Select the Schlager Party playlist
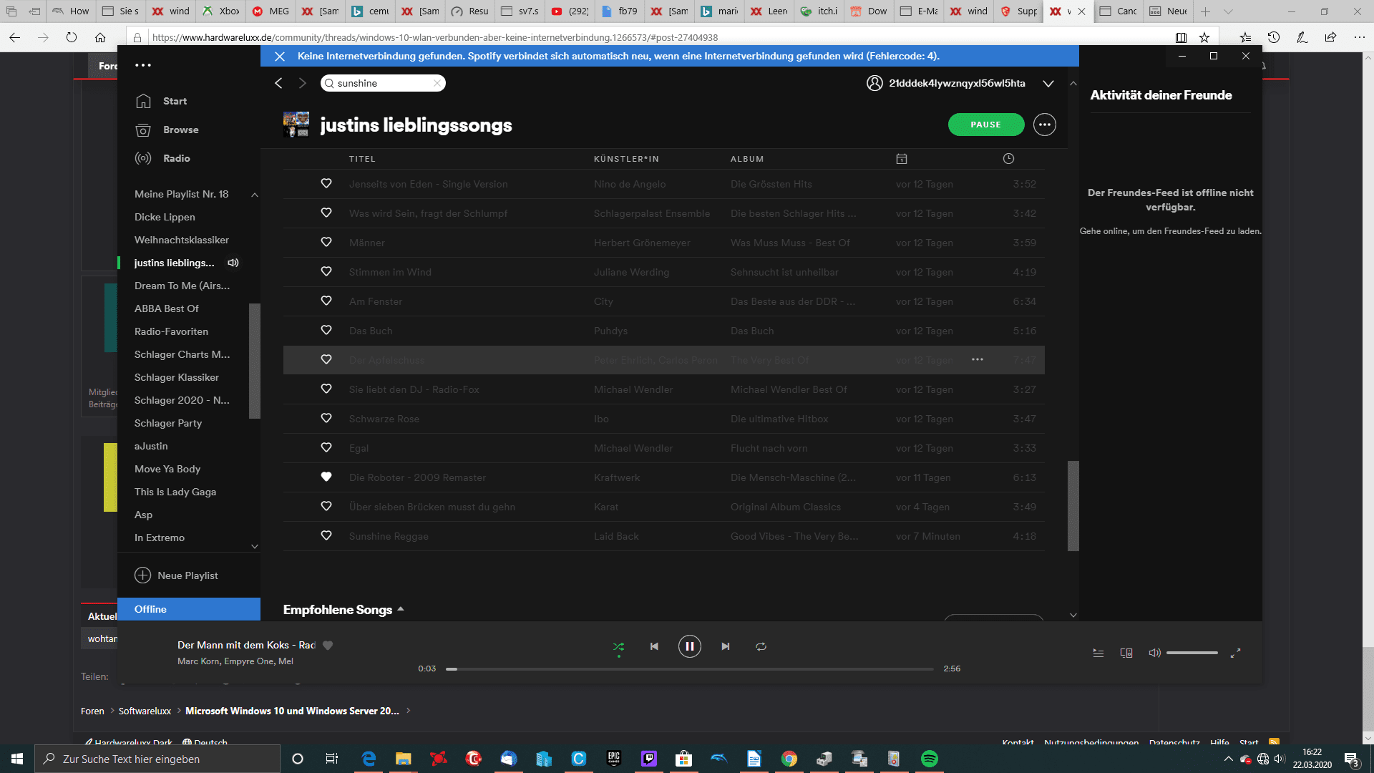Screen dimensions: 1374x773 click(168, 423)
